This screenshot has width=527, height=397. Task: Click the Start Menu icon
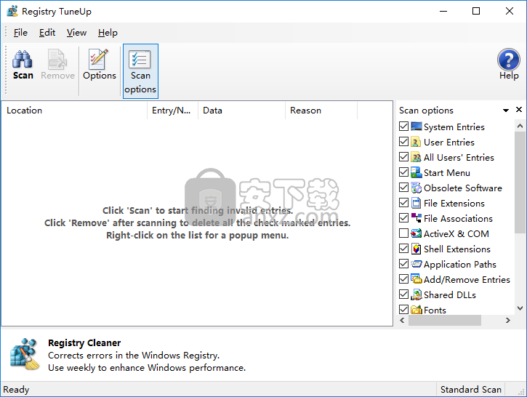tap(416, 172)
